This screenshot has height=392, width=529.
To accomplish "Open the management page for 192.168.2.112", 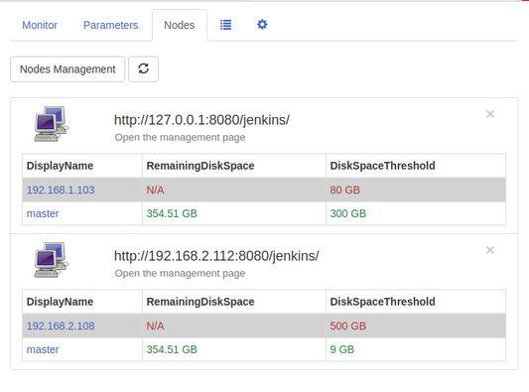I will (x=180, y=273).
